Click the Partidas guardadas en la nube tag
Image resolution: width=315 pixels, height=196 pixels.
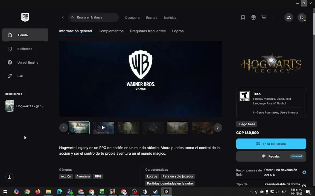tap(170, 183)
